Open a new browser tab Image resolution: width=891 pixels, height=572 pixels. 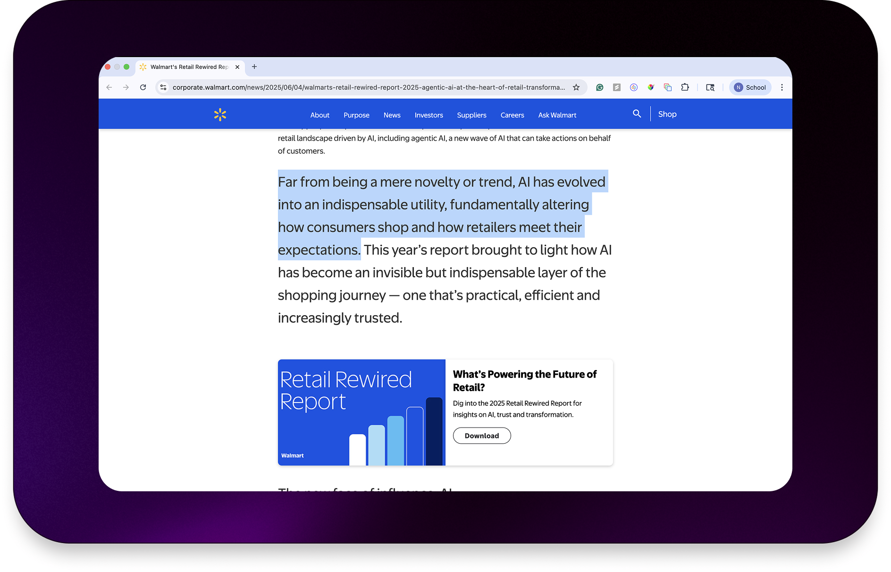click(x=254, y=67)
